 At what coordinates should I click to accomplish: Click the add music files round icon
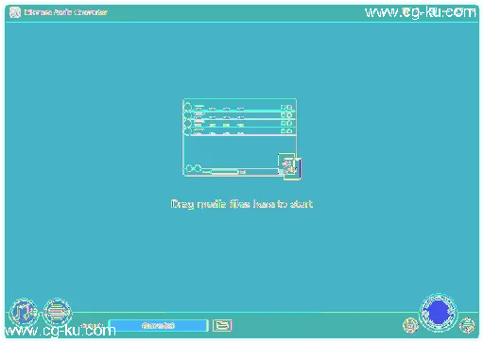tap(24, 312)
